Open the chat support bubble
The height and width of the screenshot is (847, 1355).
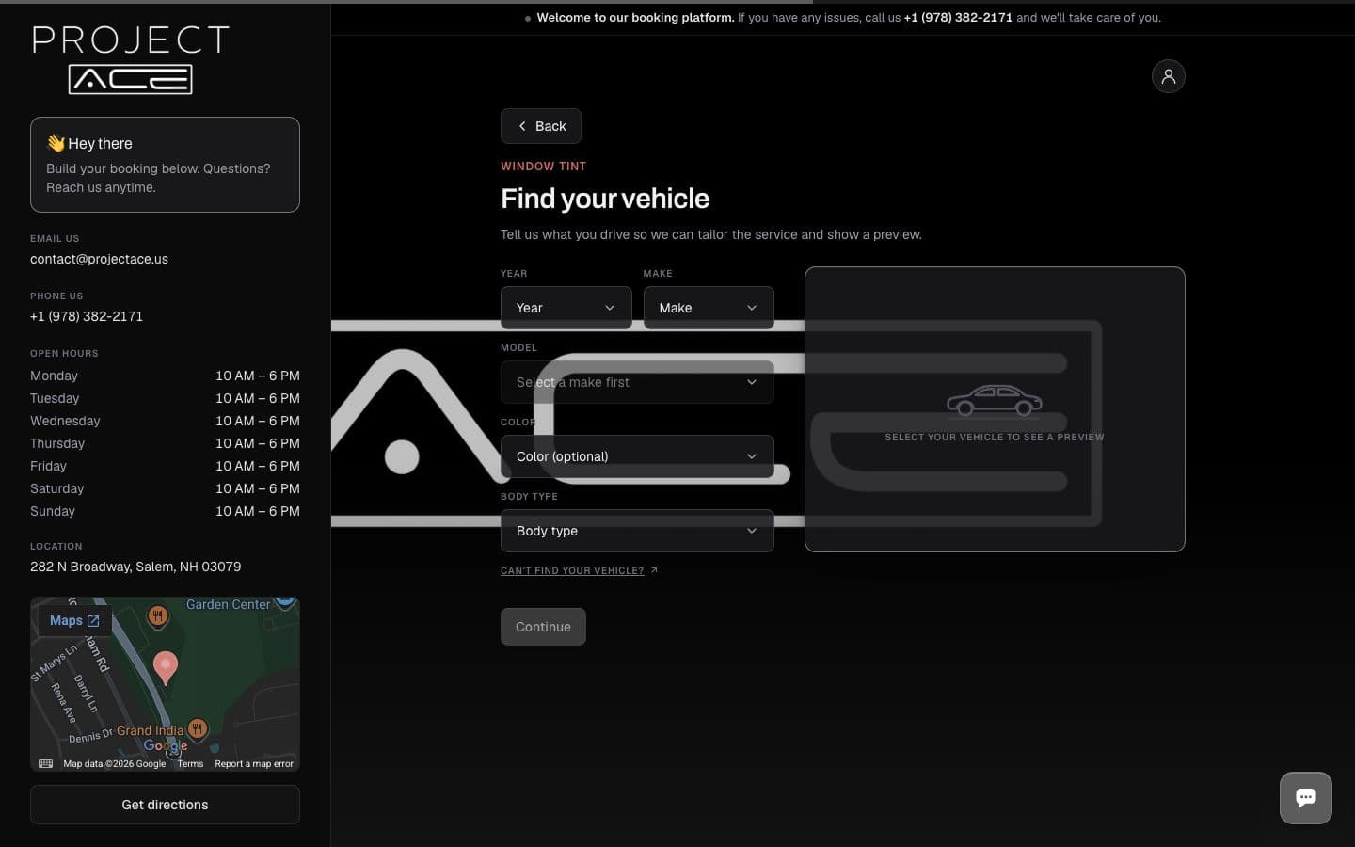point(1305,798)
